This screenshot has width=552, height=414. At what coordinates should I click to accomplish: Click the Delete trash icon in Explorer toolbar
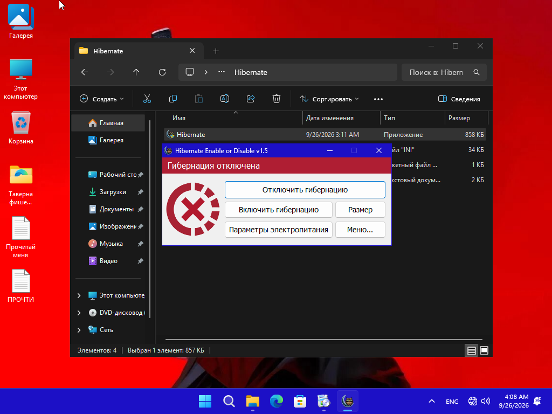(277, 99)
